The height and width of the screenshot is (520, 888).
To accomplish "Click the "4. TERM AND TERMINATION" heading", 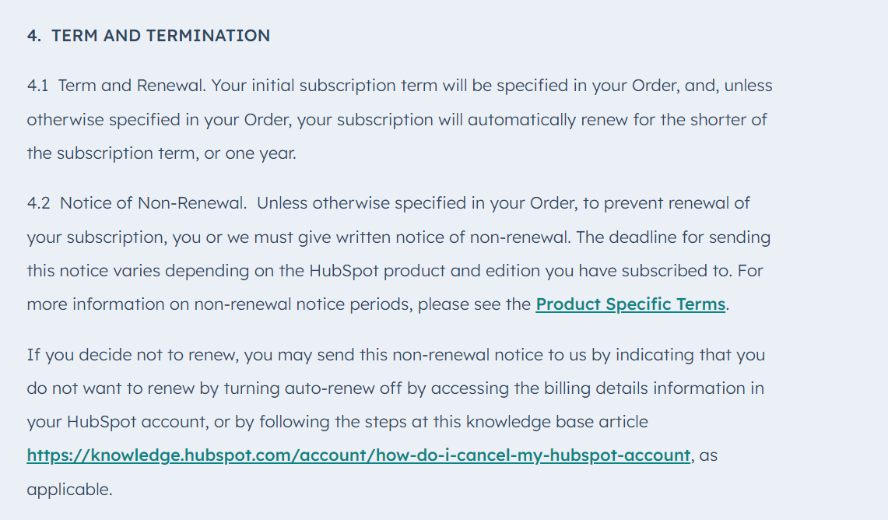I will tap(149, 36).
